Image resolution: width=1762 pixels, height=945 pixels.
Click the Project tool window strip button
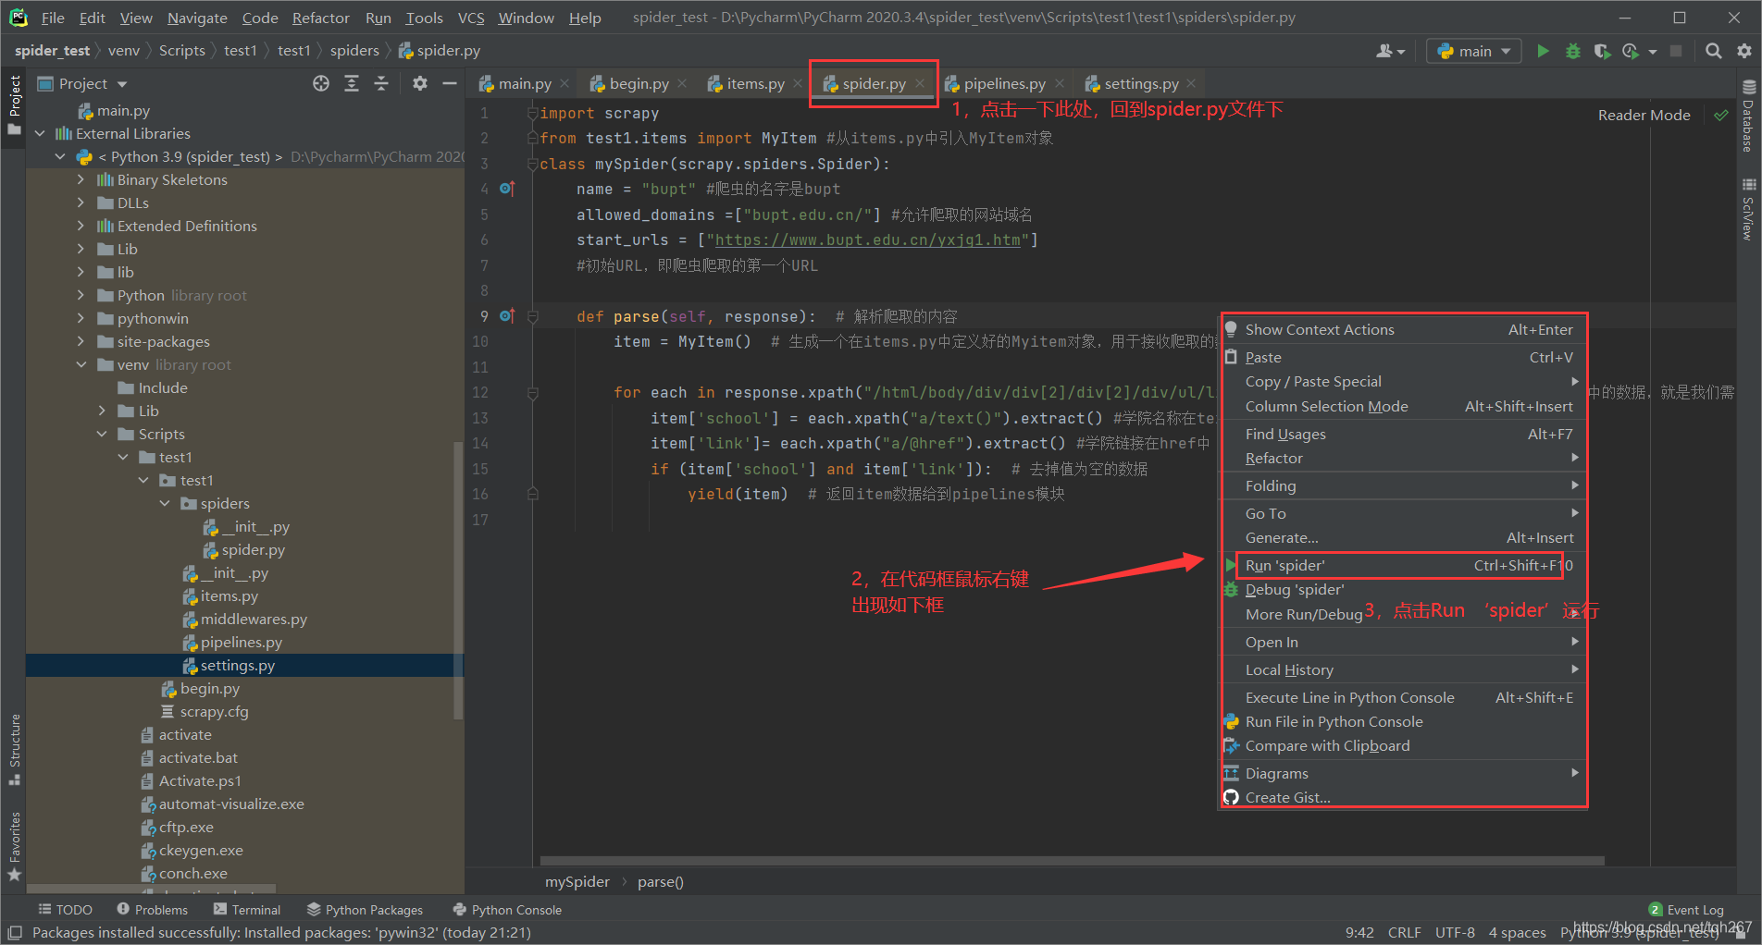tap(14, 104)
